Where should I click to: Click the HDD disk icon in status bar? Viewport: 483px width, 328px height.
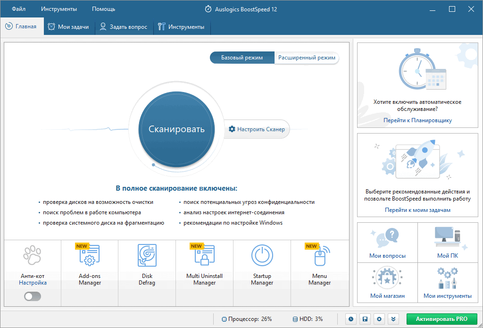[295, 320]
